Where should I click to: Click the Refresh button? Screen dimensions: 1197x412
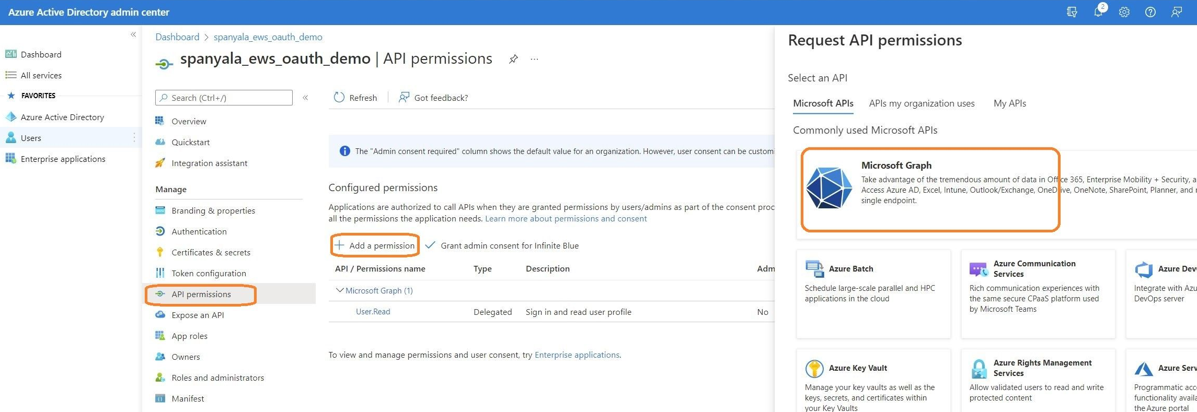pos(355,98)
